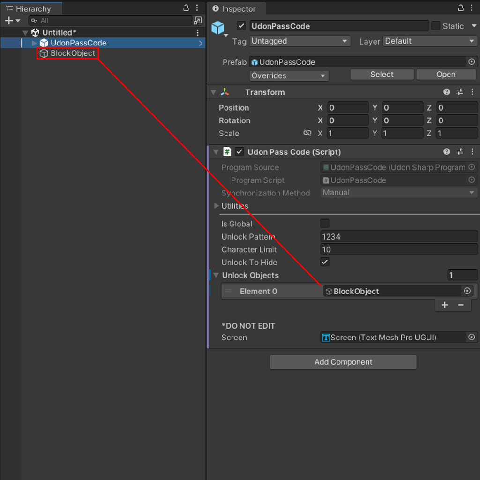The width and height of the screenshot is (480, 480).
Task: Open the Layer dropdown showing Default
Action: 429,41
